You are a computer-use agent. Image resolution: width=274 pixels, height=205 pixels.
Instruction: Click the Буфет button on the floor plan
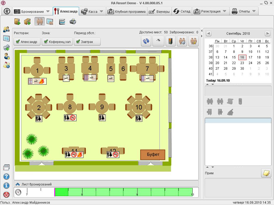[152, 155]
